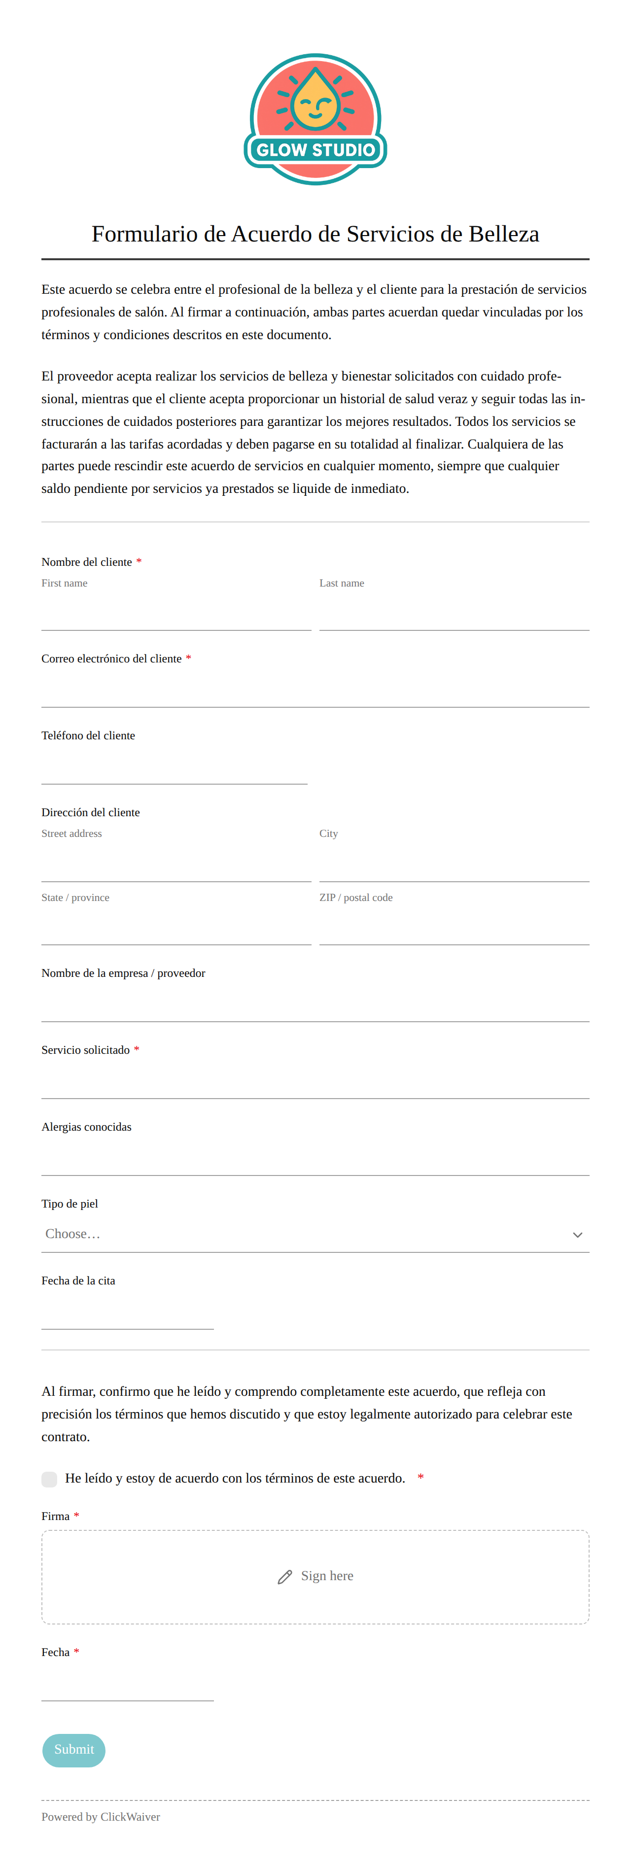Image resolution: width=631 pixels, height=1866 pixels.
Task: Click the Submit button
Action: coord(74,1749)
